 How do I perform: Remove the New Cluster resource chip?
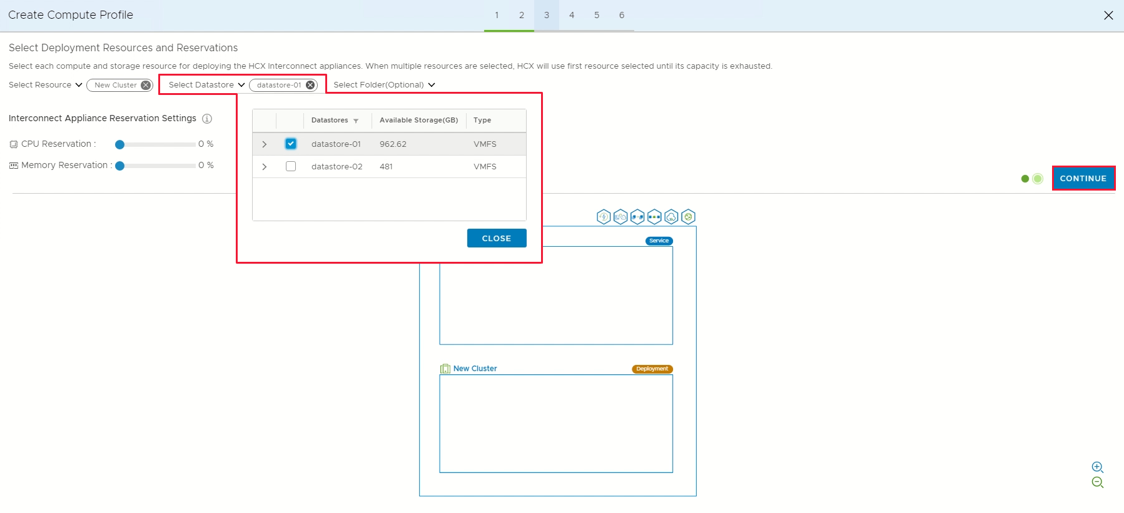(x=145, y=85)
